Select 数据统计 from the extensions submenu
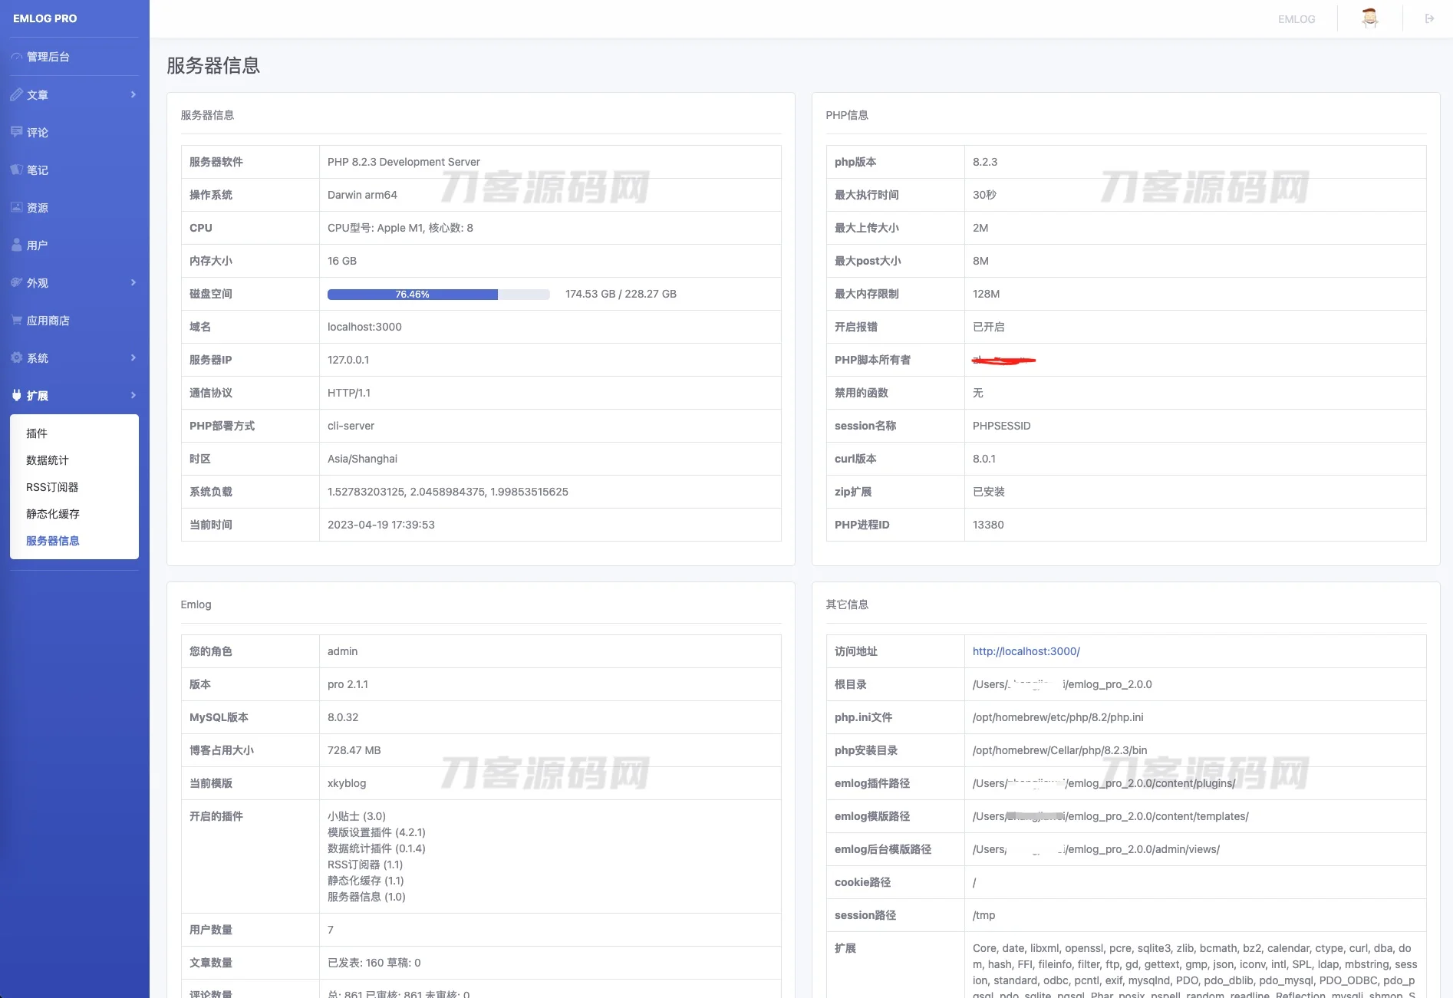The height and width of the screenshot is (998, 1453). tap(47, 460)
